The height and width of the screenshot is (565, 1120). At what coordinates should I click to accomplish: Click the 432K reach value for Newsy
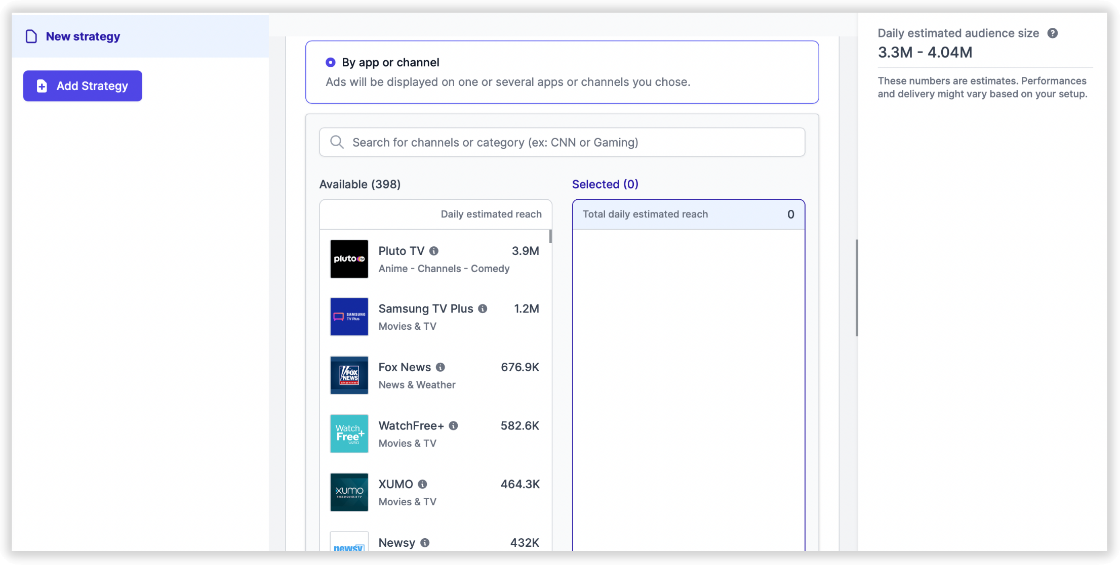(525, 543)
